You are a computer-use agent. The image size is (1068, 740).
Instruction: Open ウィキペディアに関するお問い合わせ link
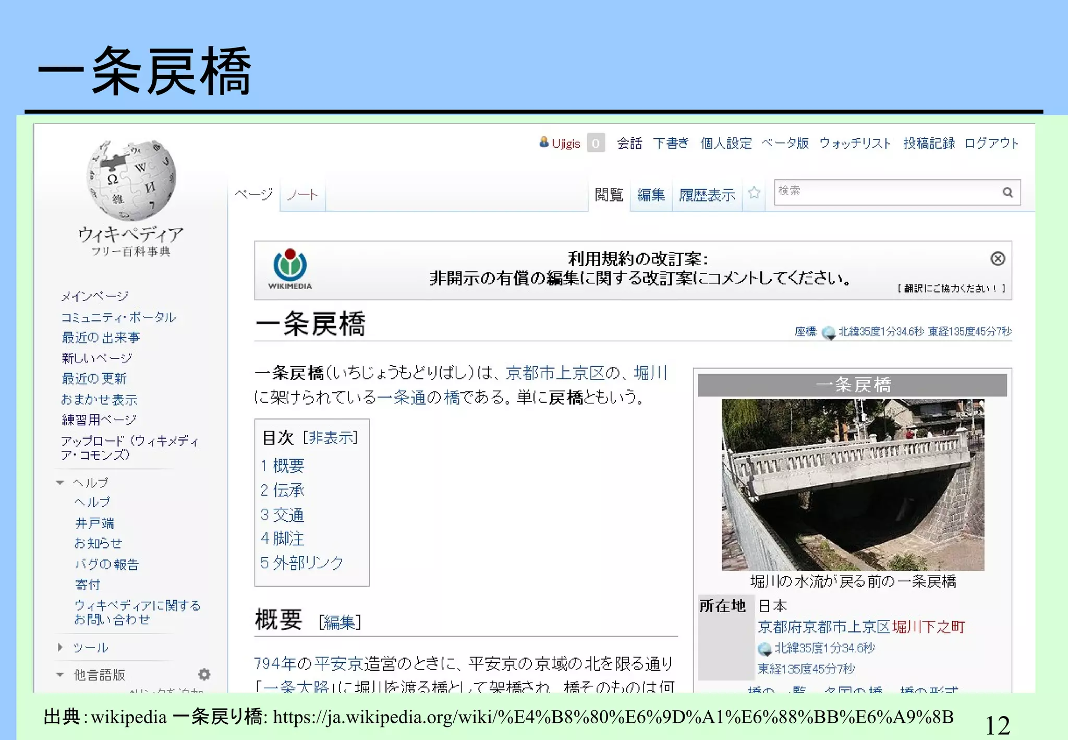[x=137, y=612]
